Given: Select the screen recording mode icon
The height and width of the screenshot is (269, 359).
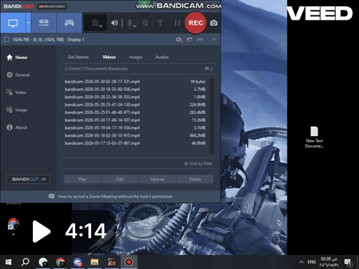Looking at the screenshot, I should [x=13, y=23].
